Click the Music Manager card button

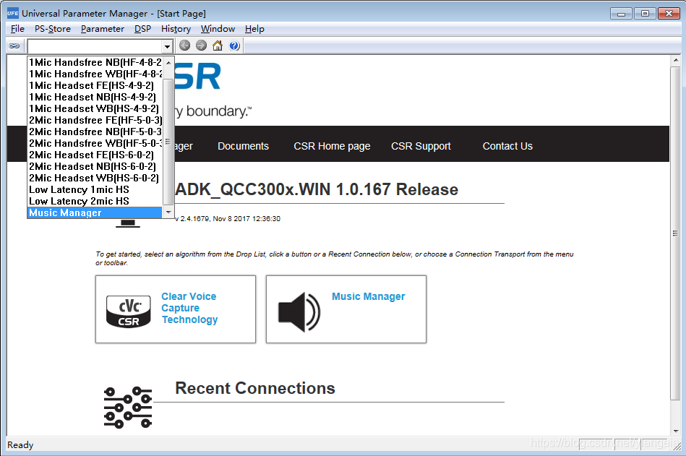tap(346, 309)
